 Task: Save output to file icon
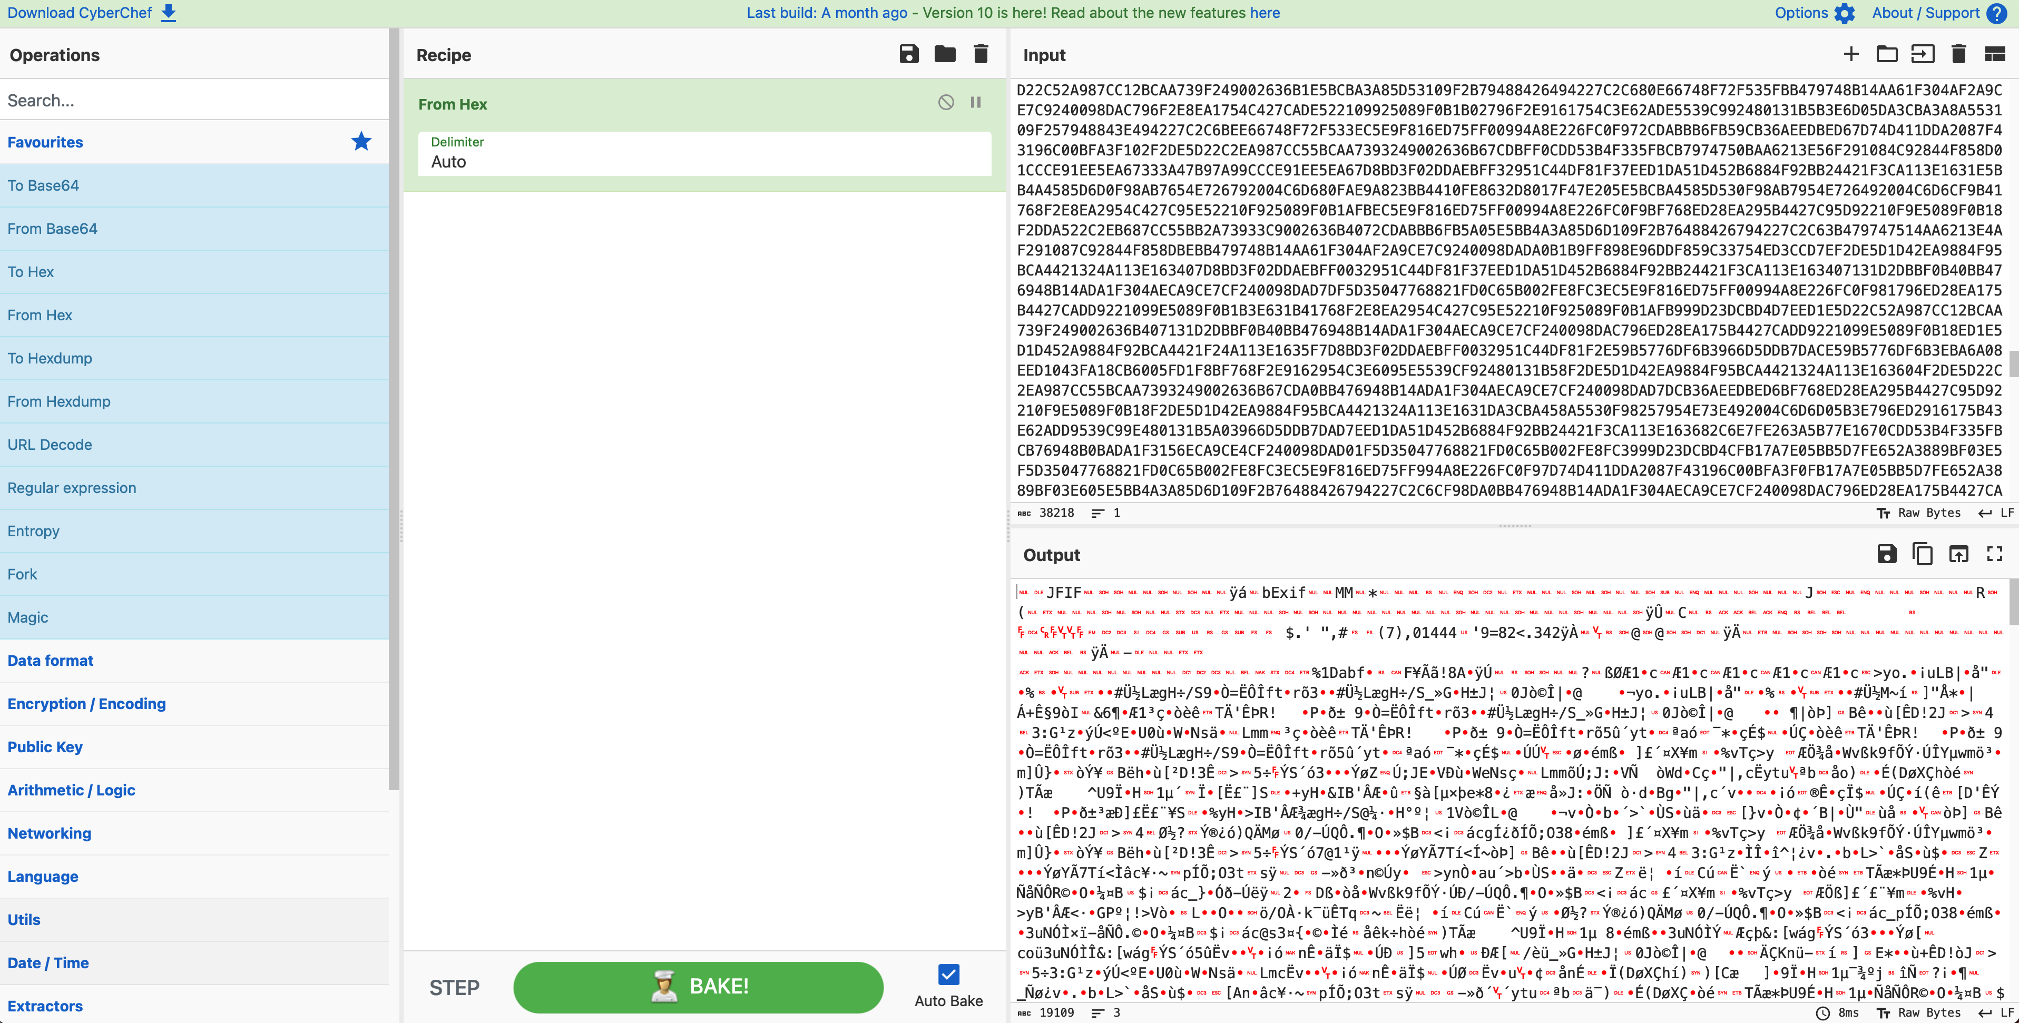point(1887,554)
